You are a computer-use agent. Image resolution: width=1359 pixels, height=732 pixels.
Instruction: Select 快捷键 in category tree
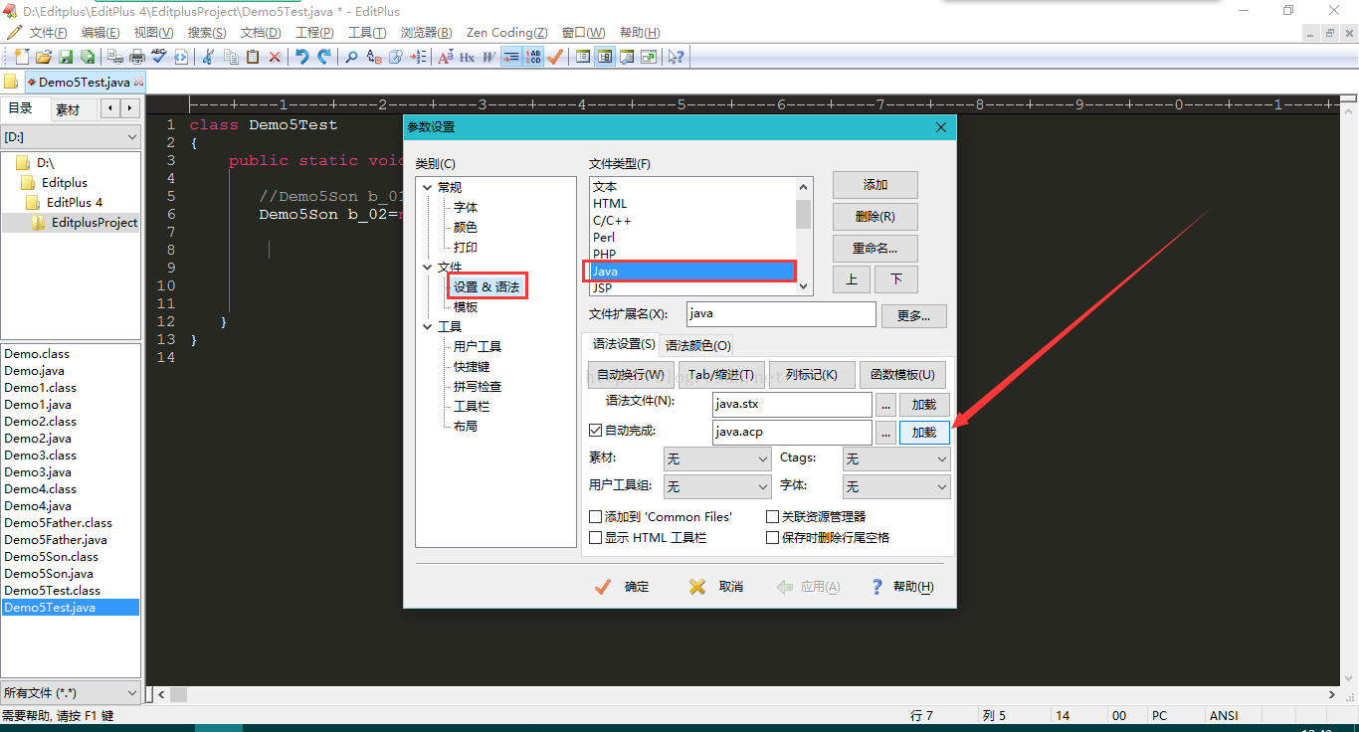tap(472, 366)
